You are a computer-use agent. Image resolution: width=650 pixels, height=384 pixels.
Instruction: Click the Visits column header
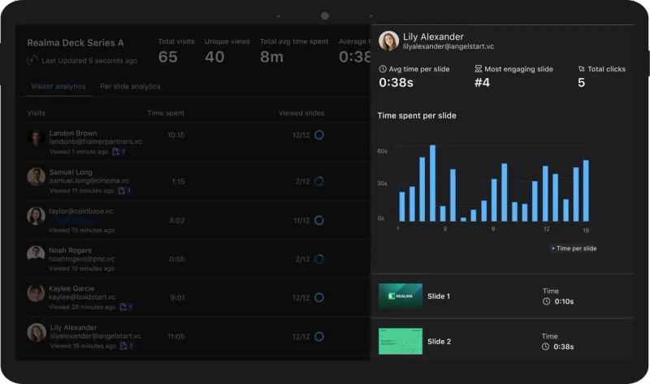tap(36, 113)
